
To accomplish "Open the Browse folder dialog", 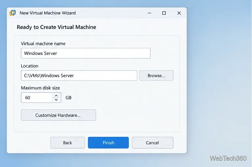I will pyautogui.click(x=156, y=75).
